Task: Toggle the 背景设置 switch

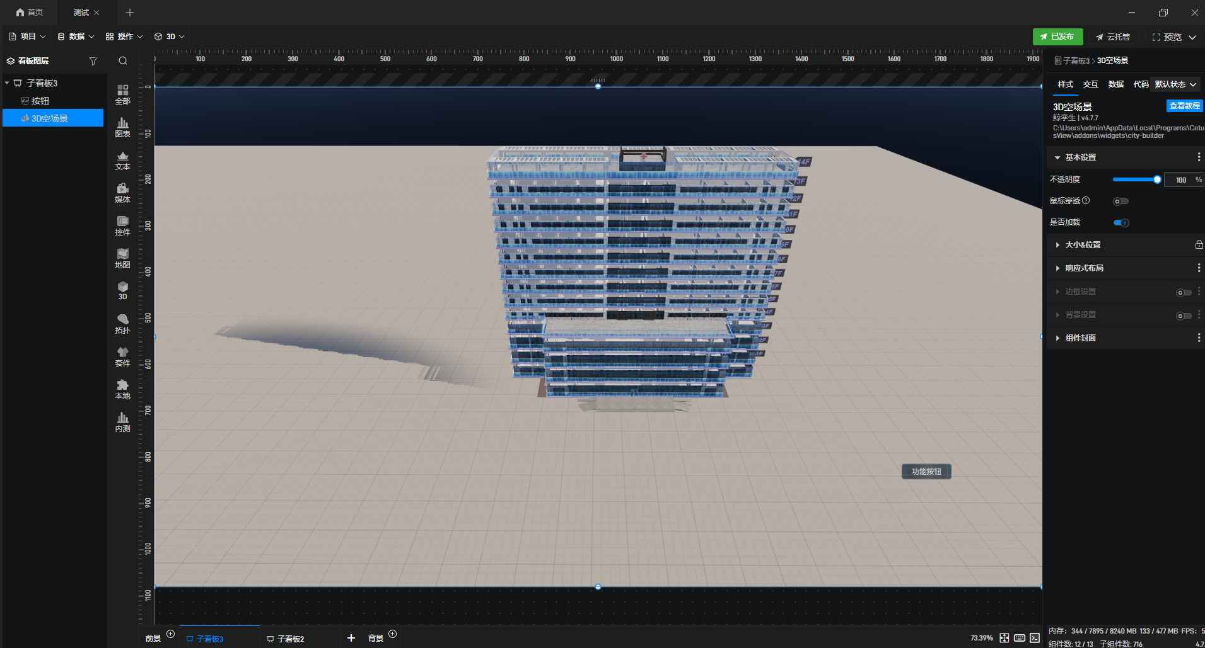Action: tap(1184, 315)
